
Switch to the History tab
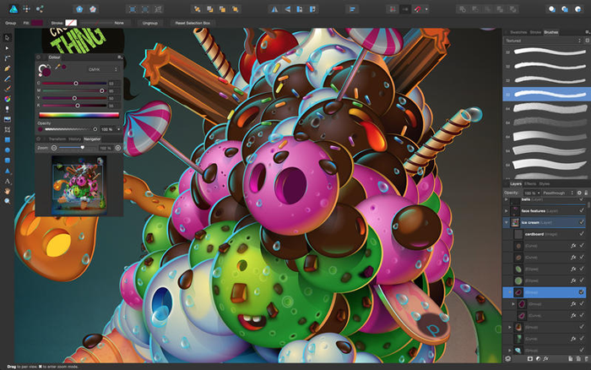[x=74, y=139]
